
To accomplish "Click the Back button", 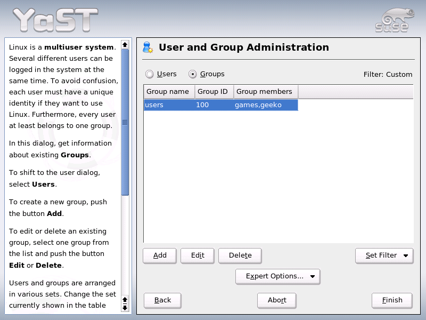I will click(x=162, y=300).
